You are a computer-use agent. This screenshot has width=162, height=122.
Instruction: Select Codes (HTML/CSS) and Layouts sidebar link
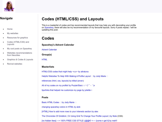click(x=18, y=43)
